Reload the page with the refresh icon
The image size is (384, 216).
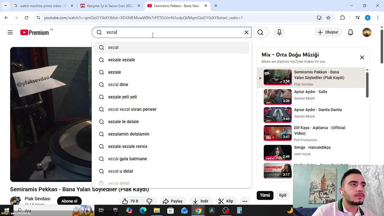pyautogui.click(x=26, y=18)
